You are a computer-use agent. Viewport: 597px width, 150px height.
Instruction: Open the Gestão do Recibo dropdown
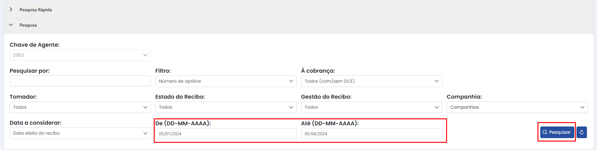point(371,107)
